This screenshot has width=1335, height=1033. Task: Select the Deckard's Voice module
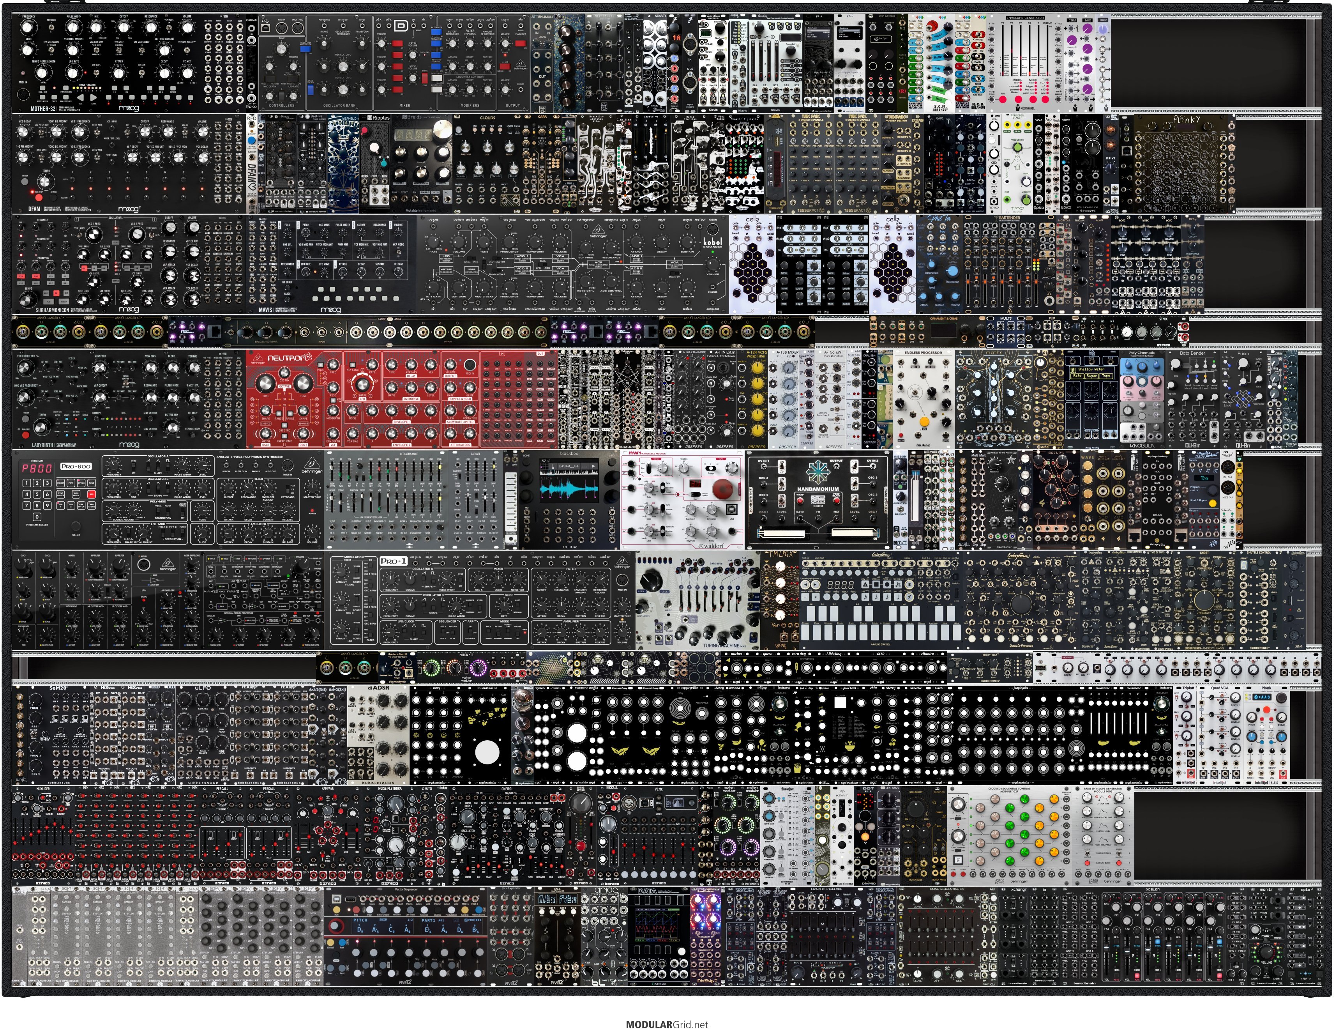click(387, 500)
